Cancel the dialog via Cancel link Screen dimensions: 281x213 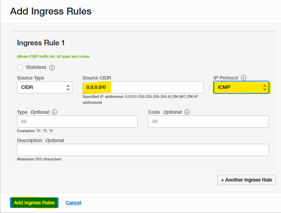tap(73, 203)
